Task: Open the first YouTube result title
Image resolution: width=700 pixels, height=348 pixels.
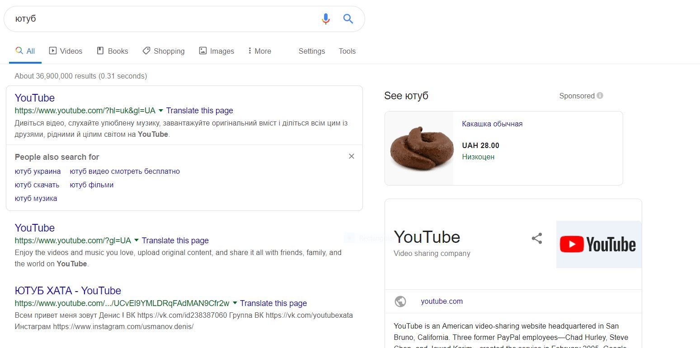Action: coord(35,98)
